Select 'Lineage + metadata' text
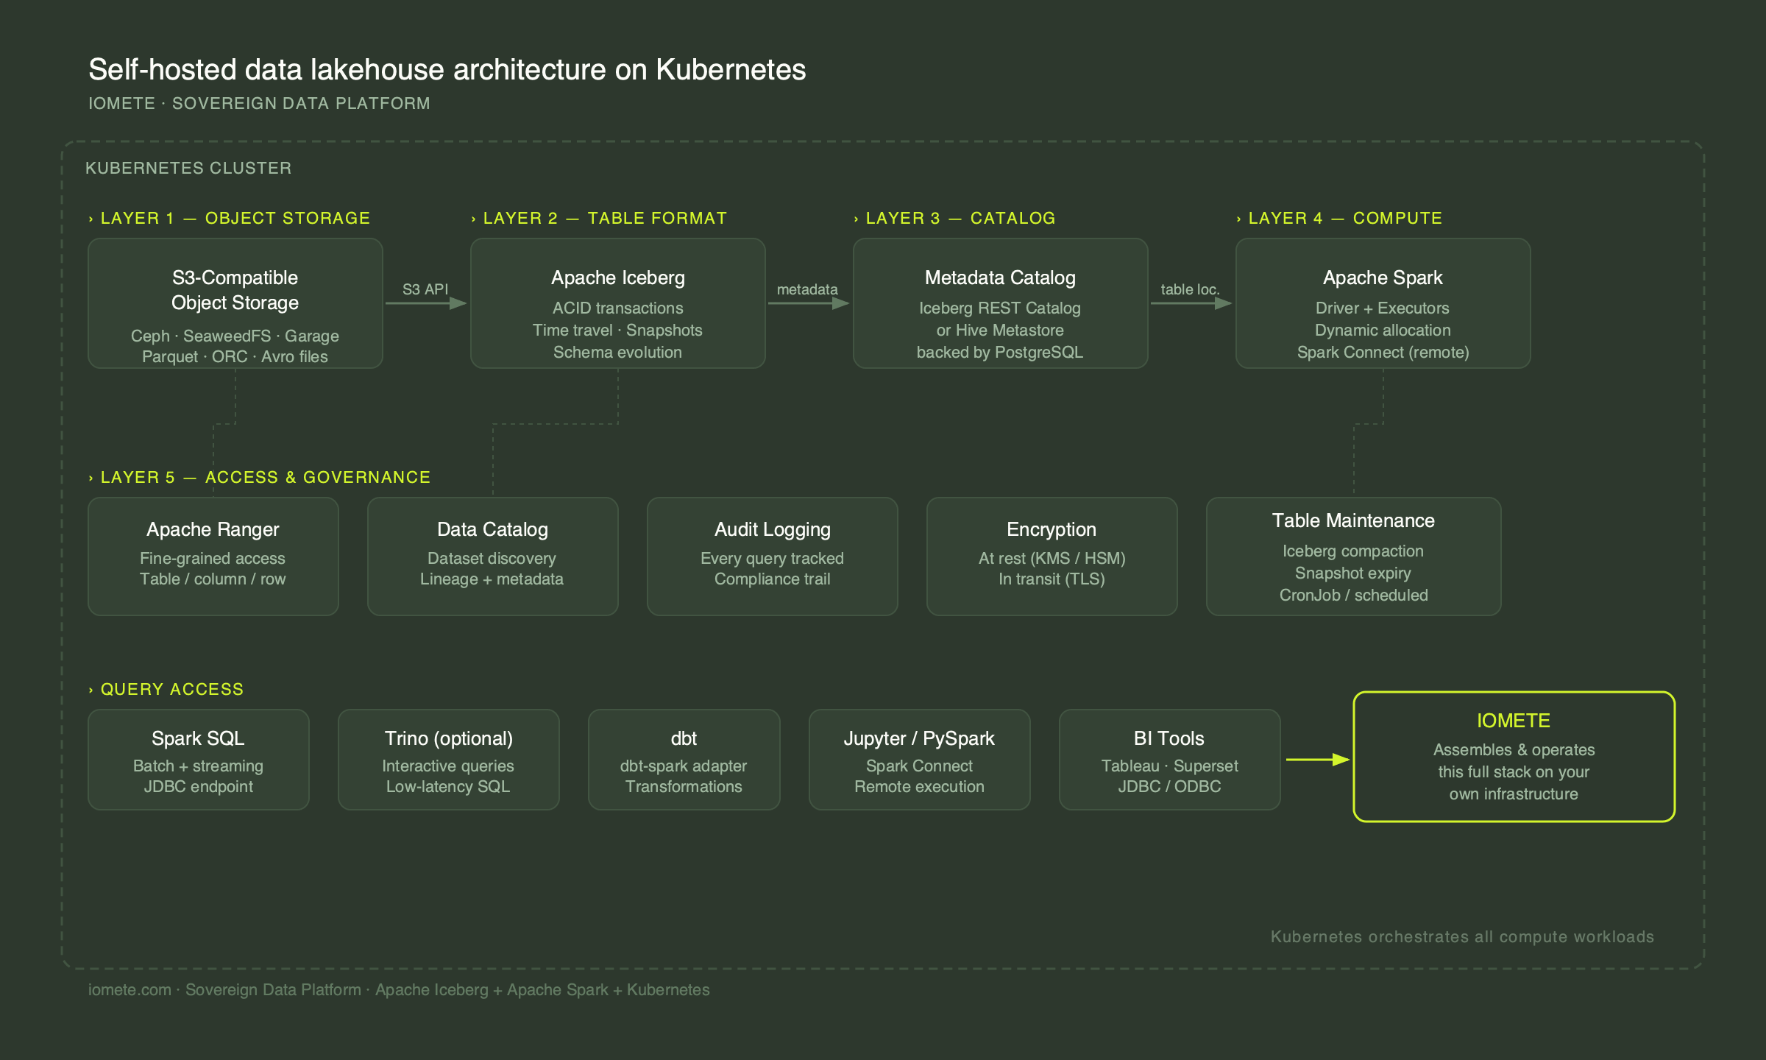Viewport: 1766px width, 1060px height. point(492,579)
